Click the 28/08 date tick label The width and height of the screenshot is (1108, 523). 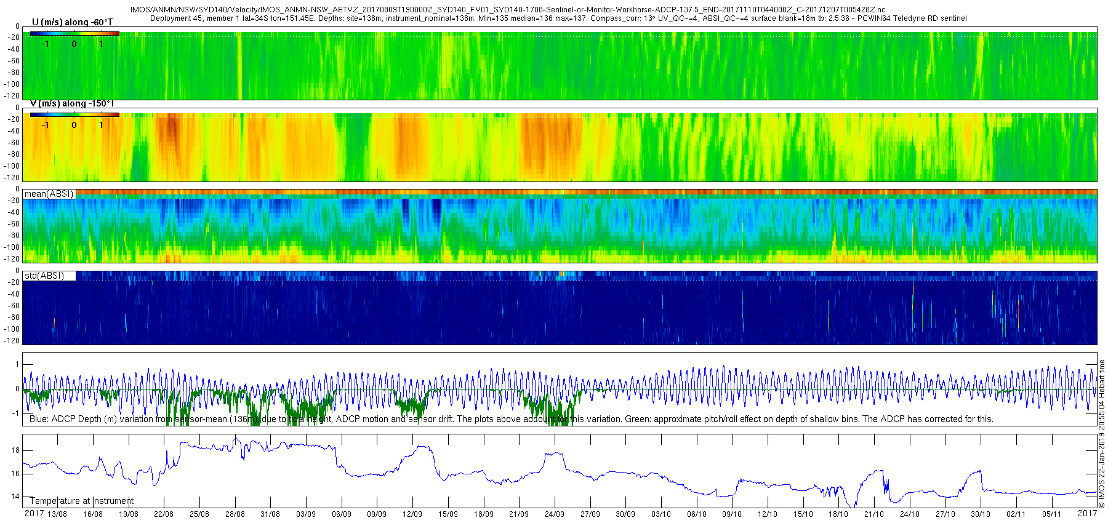point(235,514)
